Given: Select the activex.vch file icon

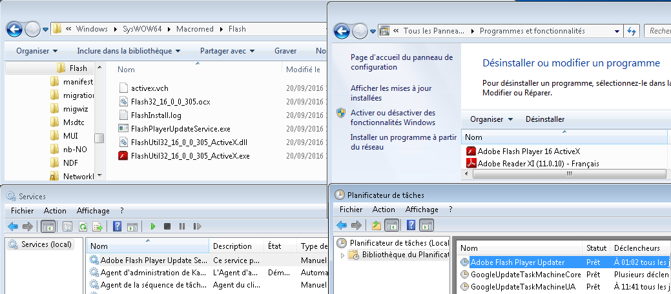Looking at the screenshot, I should click(x=123, y=88).
